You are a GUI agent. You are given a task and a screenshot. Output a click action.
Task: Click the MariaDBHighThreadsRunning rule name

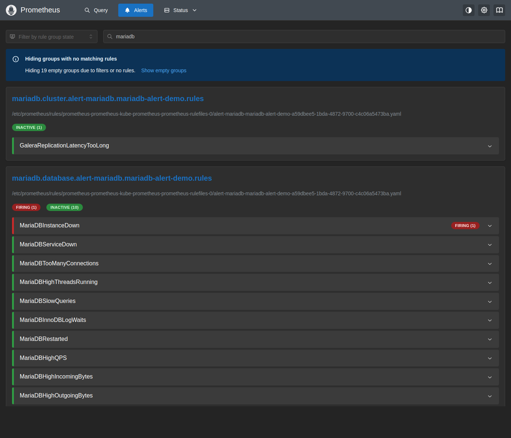click(x=59, y=282)
